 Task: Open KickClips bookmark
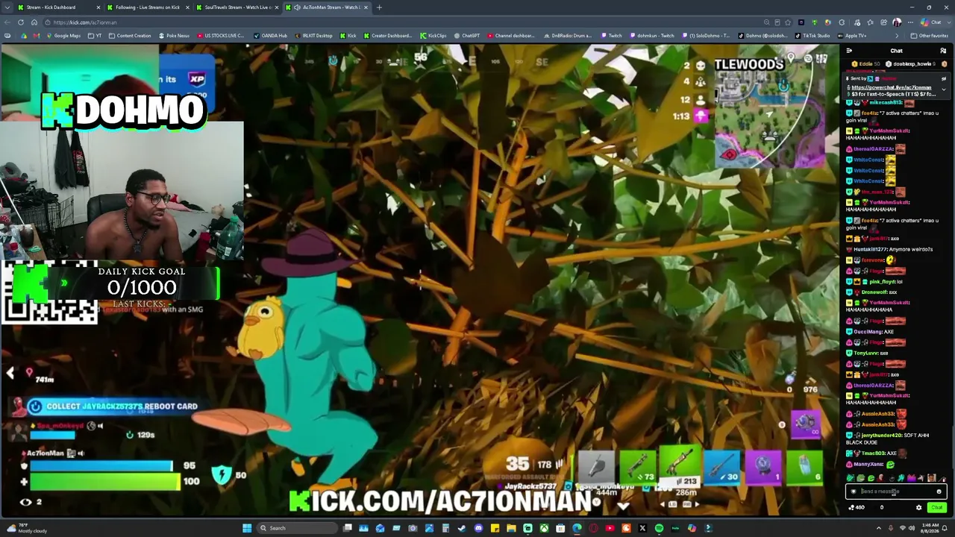click(433, 36)
